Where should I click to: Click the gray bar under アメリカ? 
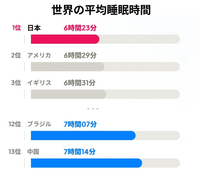click(67, 67)
